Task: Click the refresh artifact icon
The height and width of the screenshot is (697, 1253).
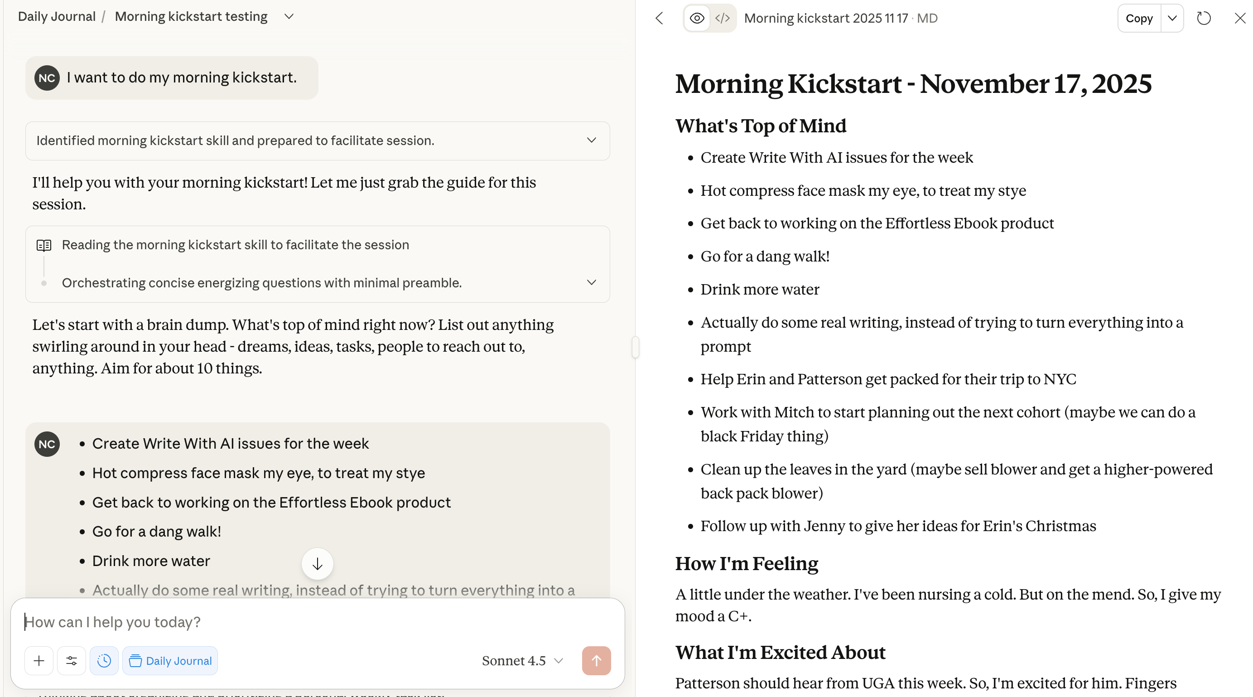Action: coord(1203,19)
